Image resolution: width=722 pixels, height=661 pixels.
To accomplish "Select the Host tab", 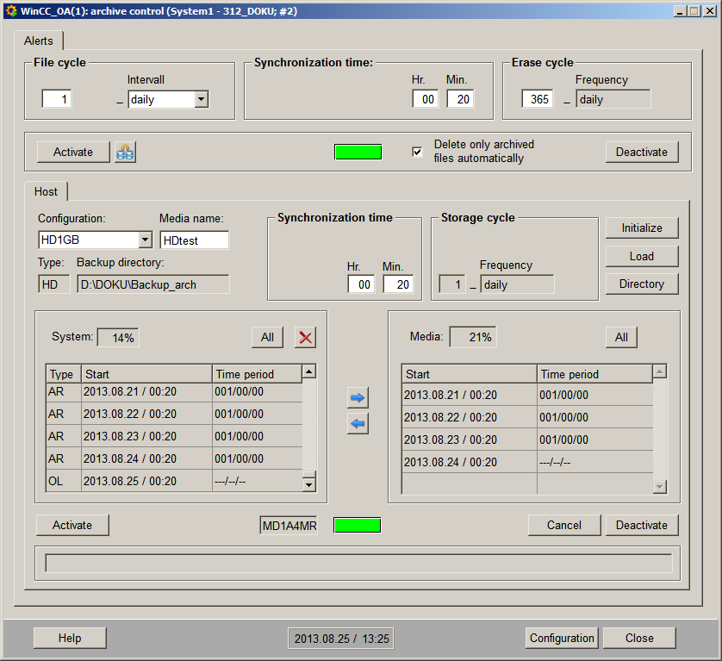I will click(x=47, y=191).
